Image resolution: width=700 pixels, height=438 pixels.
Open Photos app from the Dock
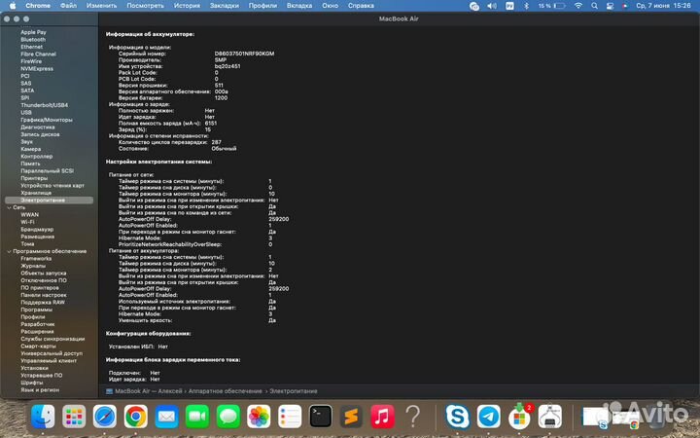point(259,417)
